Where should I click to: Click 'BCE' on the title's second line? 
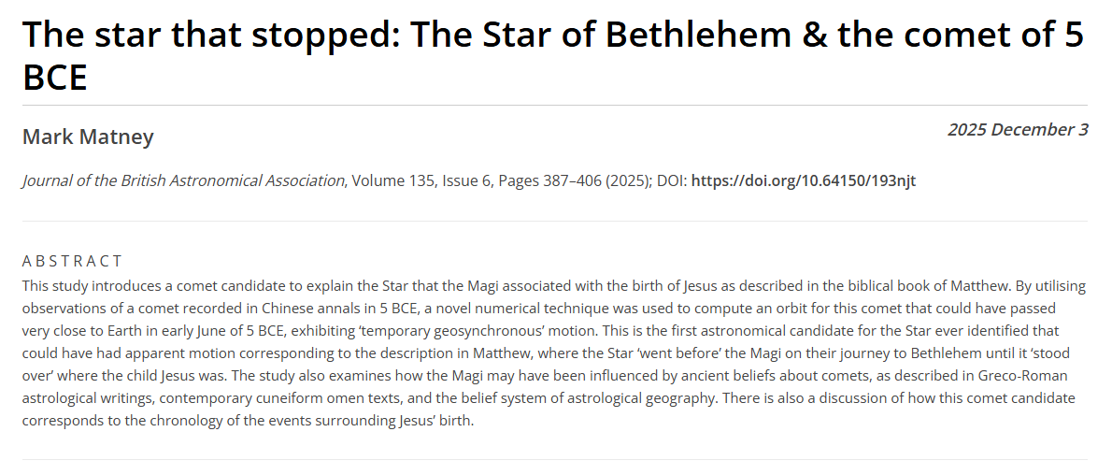54,78
